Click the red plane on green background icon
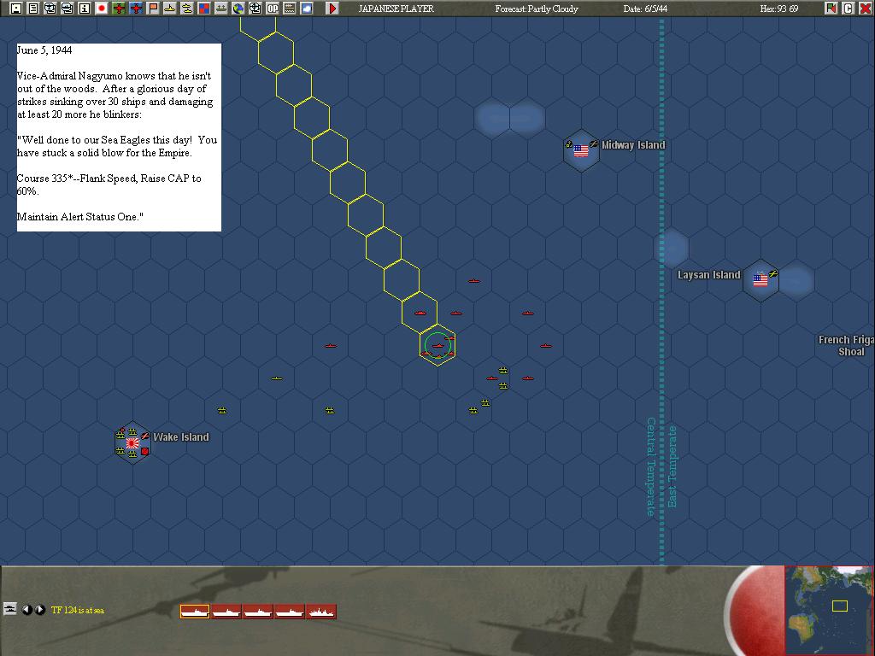This screenshot has width=875, height=656. point(119,9)
